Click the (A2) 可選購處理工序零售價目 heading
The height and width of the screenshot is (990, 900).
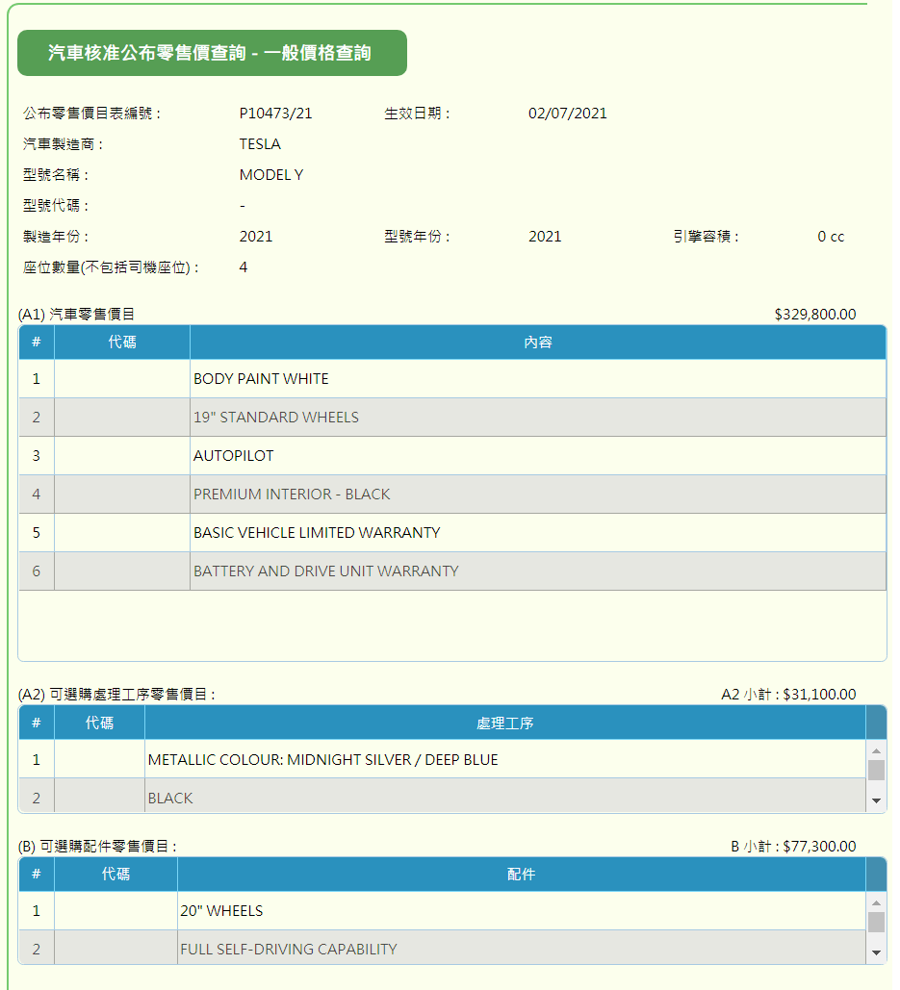tap(116, 695)
